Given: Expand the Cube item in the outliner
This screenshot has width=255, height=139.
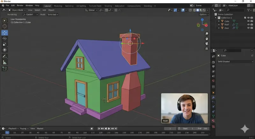Looking at the screenshot, I should [219, 21].
